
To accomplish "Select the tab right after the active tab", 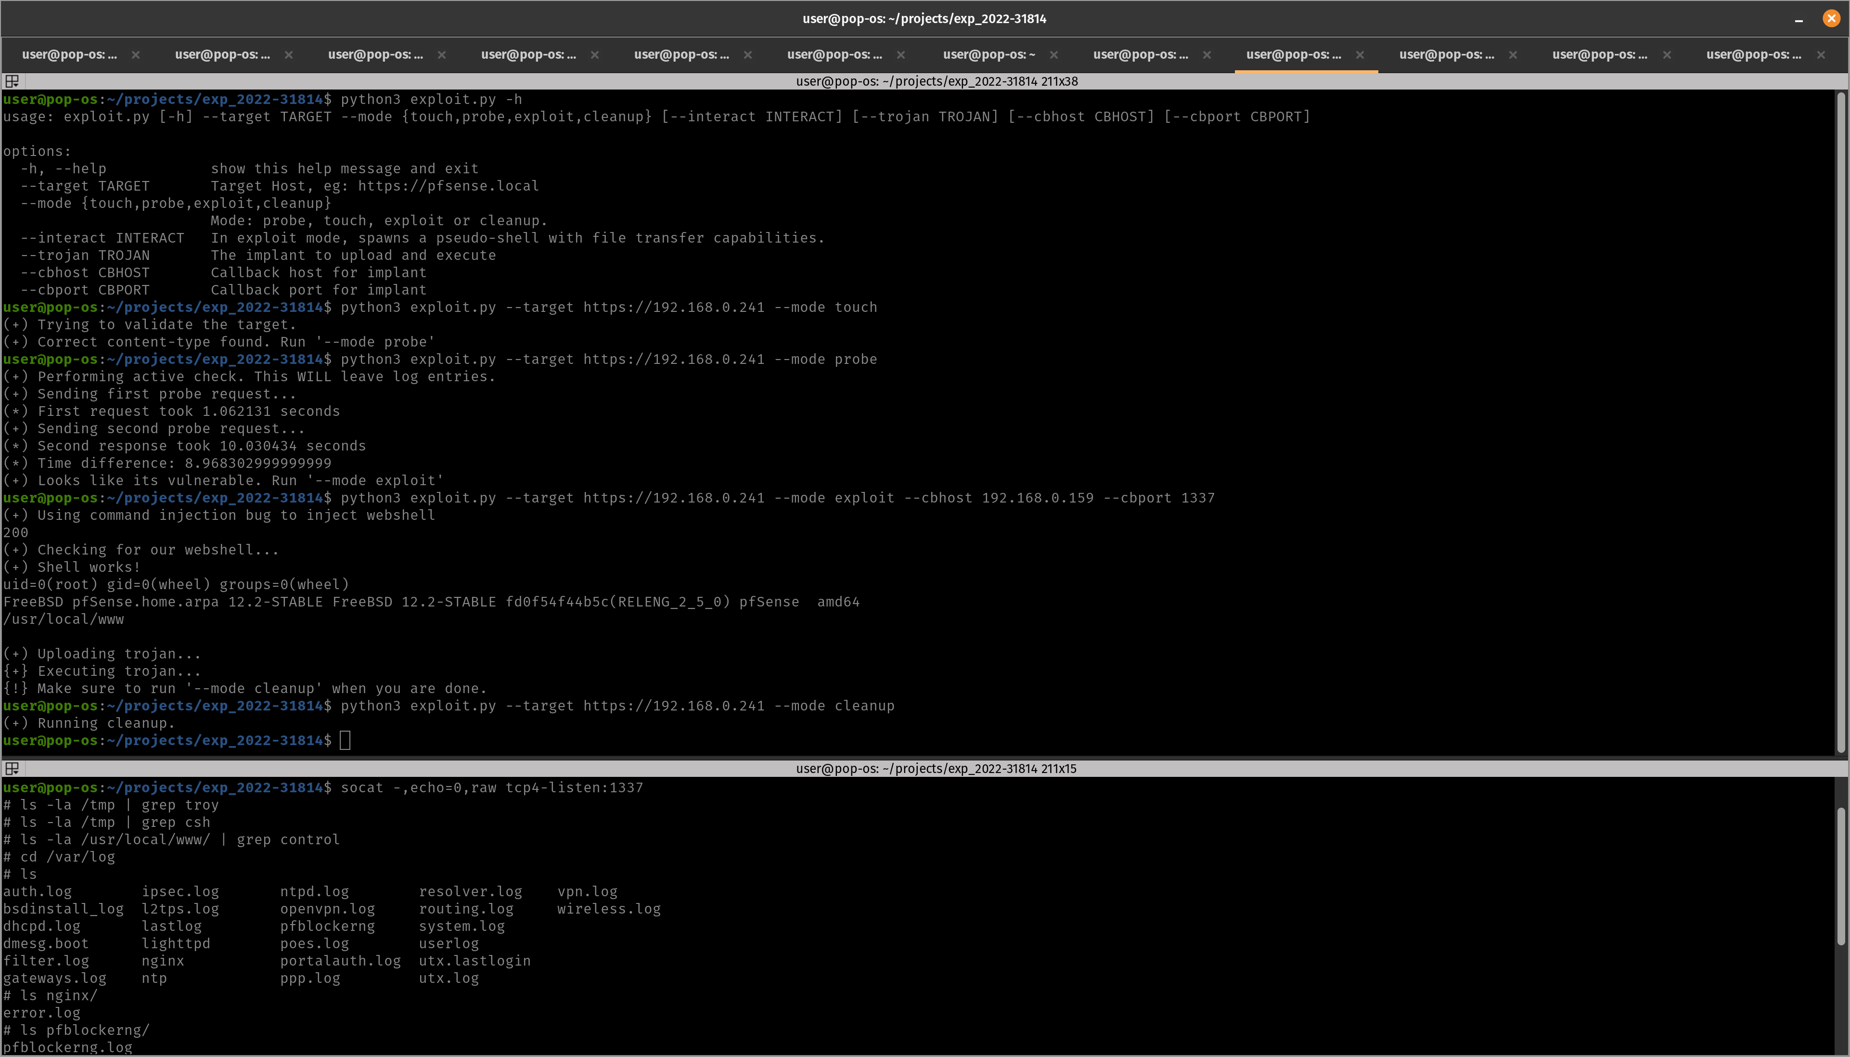I will 1447,54.
